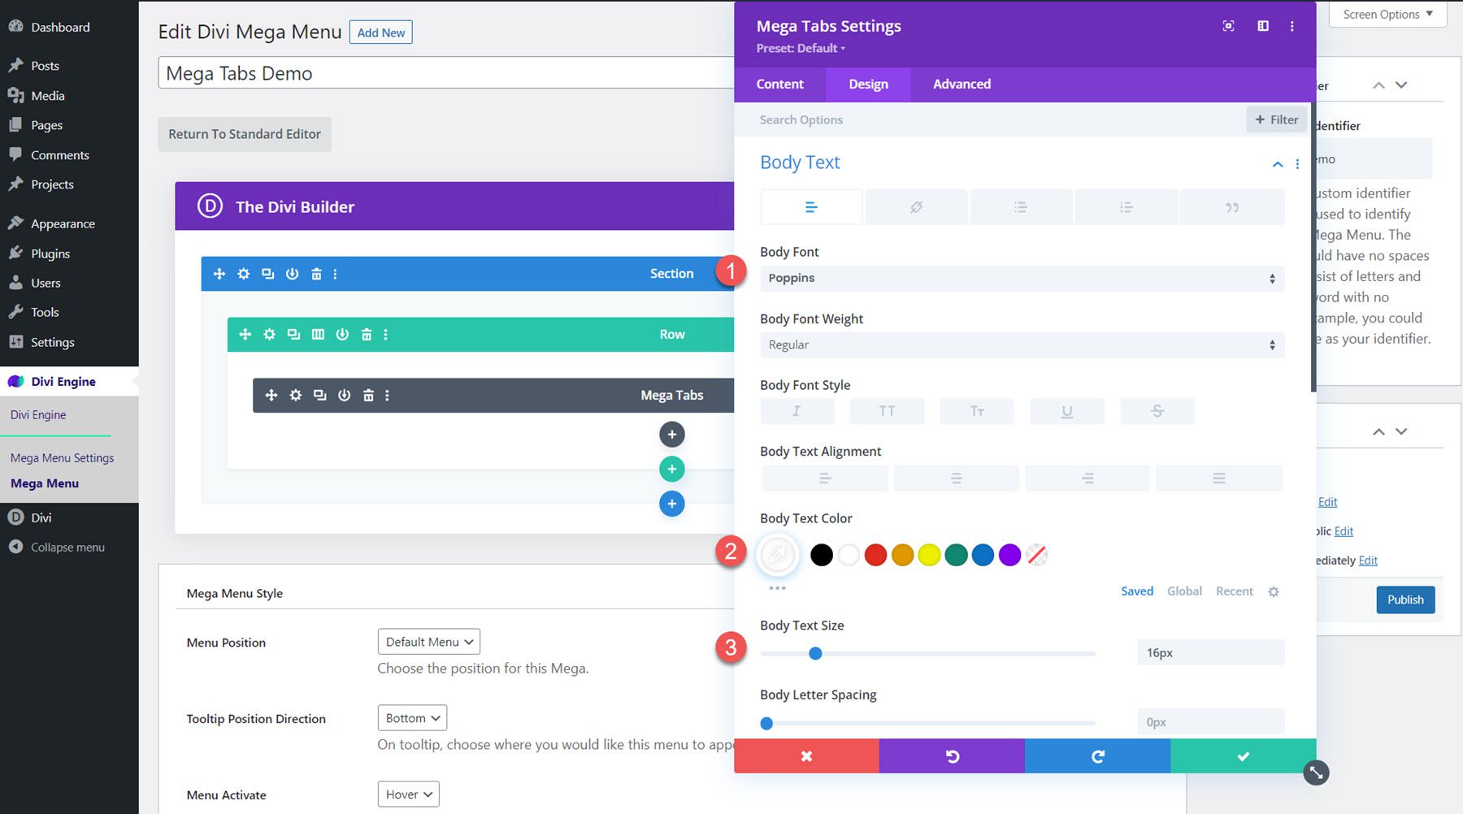Click the Search Options field

coord(990,119)
